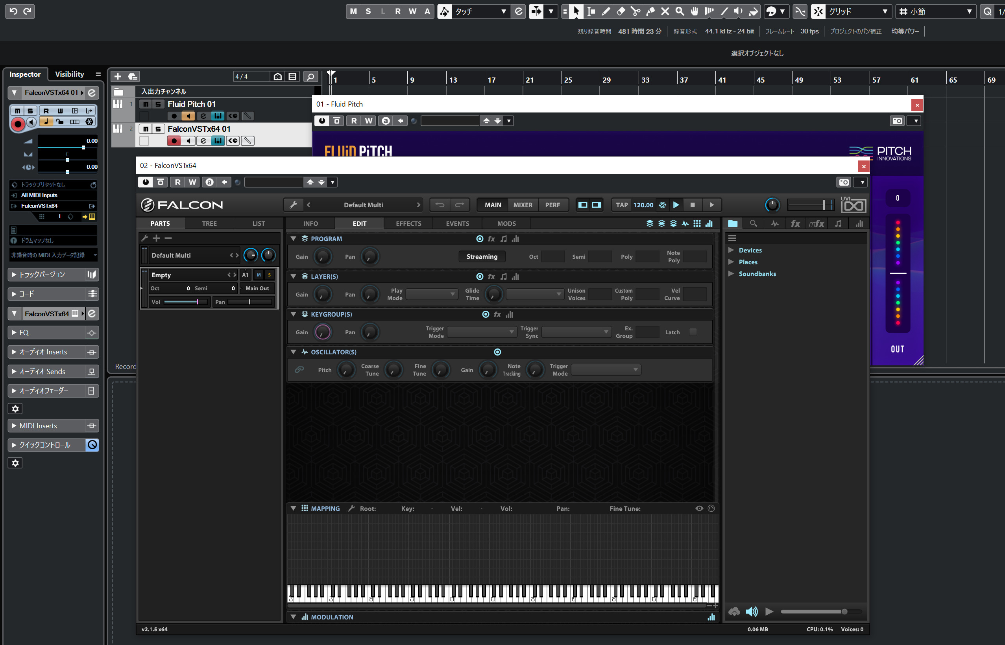The width and height of the screenshot is (1005, 645).
Task: Click Falcon redo arrow button
Action: [460, 205]
